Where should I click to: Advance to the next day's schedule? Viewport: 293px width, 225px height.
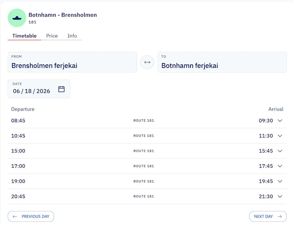click(268, 216)
